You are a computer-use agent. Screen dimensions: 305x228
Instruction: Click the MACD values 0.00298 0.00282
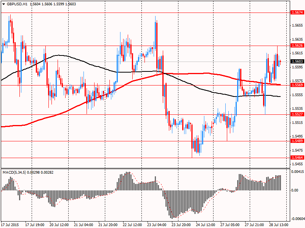pos(40,173)
